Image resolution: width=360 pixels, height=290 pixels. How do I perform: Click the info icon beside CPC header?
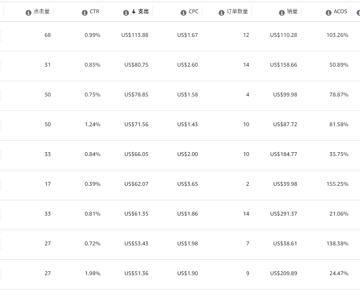click(x=184, y=13)
